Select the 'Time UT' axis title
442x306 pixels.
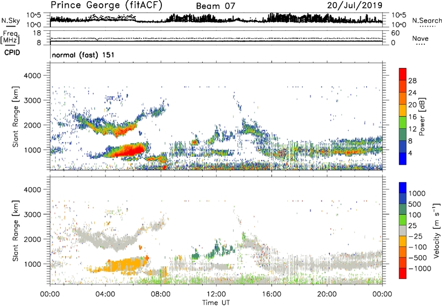(x=216, y=303)
